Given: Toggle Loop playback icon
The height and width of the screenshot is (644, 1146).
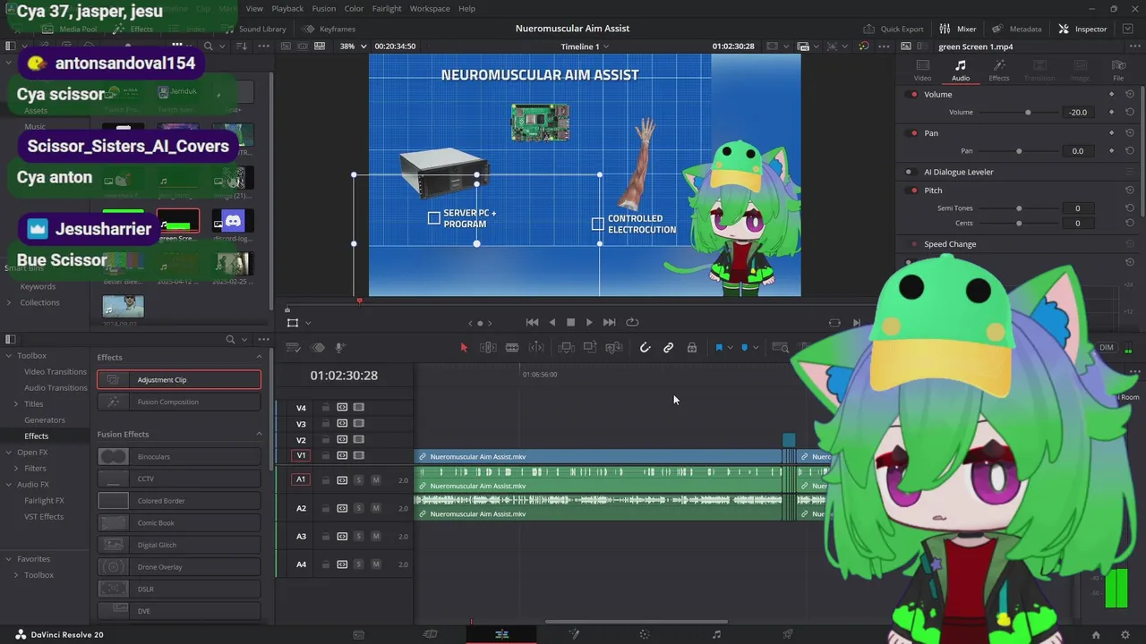Looking at the screenshot, I should coord(632,322).
